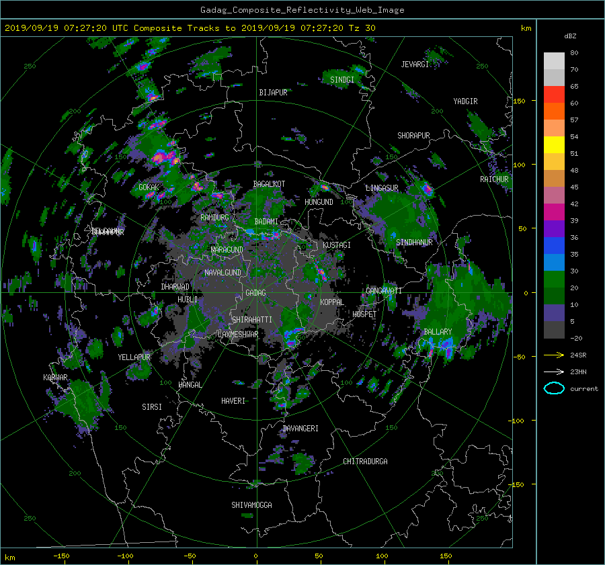This screenshot has width=605, height=565.
Task: Click the YADGIR location label
Action: 465,101
